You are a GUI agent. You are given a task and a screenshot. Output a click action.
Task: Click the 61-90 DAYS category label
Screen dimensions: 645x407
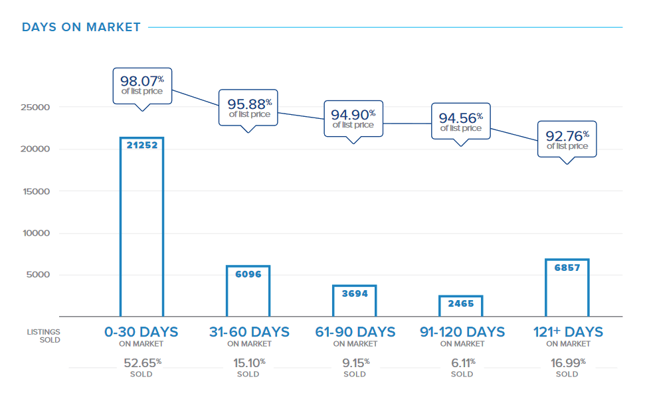(x=355, y=333)
